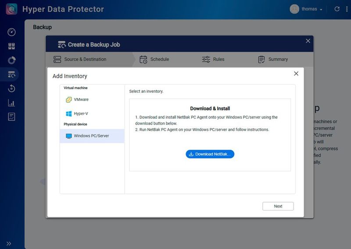The width and height of the screenshot is (351, 249).
Task: Open the Logs document icon in sidebar
Action: click(11, 117)
